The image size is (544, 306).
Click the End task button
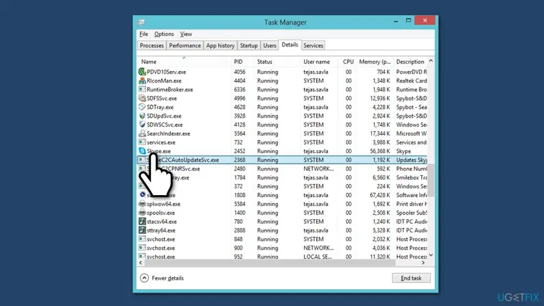pos(411,278)
